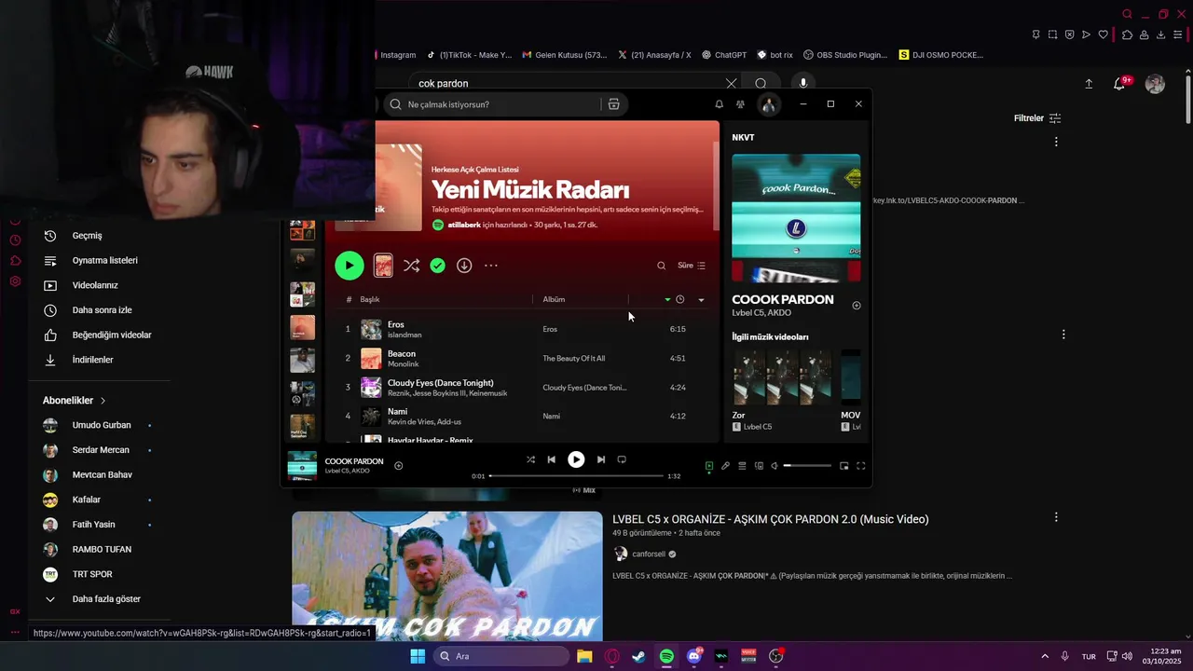Mute Spotify using the speaker icon
This screenshot has width=1193, height=671.
(775, 466)
